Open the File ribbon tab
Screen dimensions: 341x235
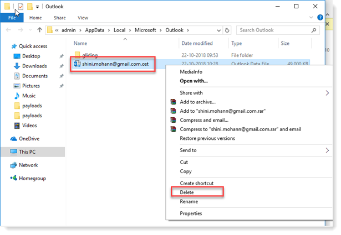click(12, 18)
